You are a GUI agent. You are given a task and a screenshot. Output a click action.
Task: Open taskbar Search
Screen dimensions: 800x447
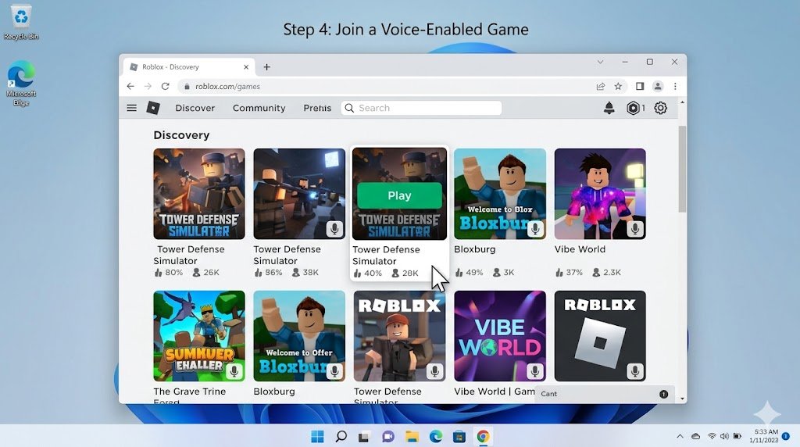341,436
